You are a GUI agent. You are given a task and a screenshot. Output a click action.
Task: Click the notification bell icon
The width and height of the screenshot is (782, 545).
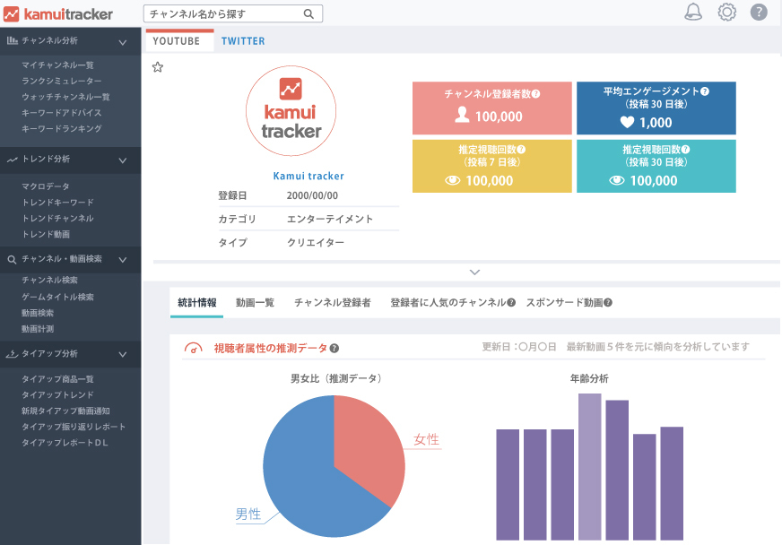click(693, 13)
